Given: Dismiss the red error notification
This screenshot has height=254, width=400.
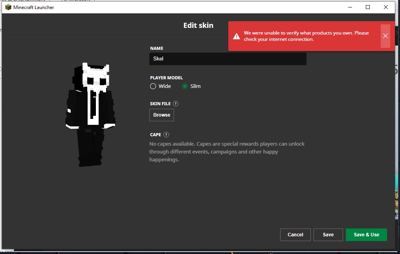Looking at the screenshot, I should click(385, 36).
